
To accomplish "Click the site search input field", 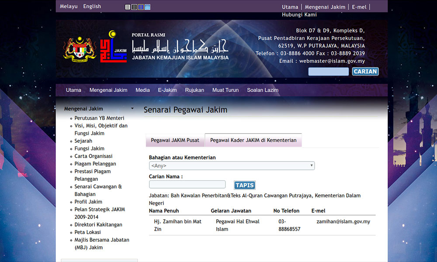I will tap(328, 72).
